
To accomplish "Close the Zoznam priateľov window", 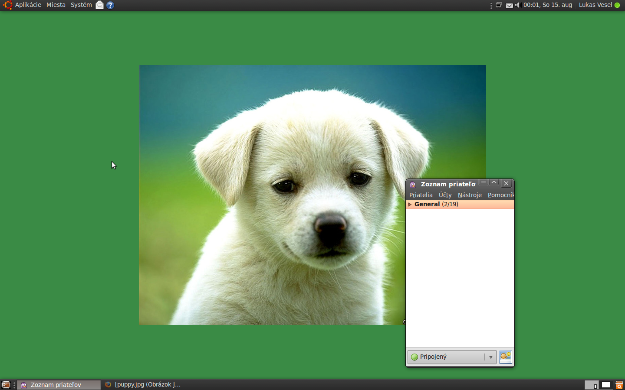I will [506, 183].
